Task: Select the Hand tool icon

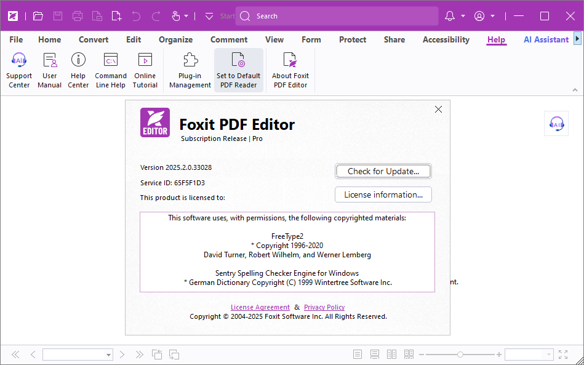Action: (176, 16)
